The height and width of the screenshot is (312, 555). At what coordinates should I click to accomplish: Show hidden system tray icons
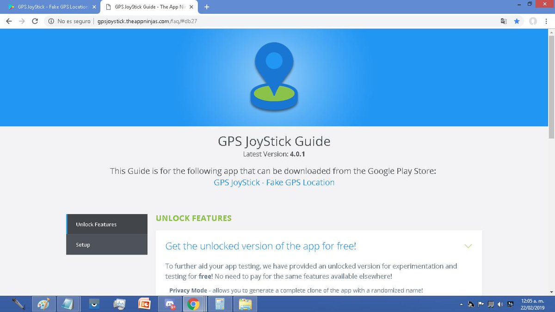[x=461, y=304]
